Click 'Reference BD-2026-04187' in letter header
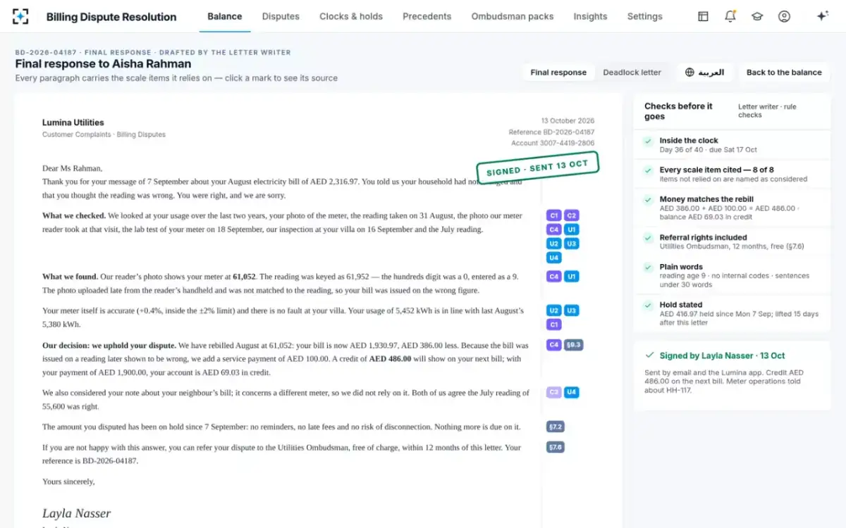Viewport: 846px width, 528px height. [x=551, y=132]
